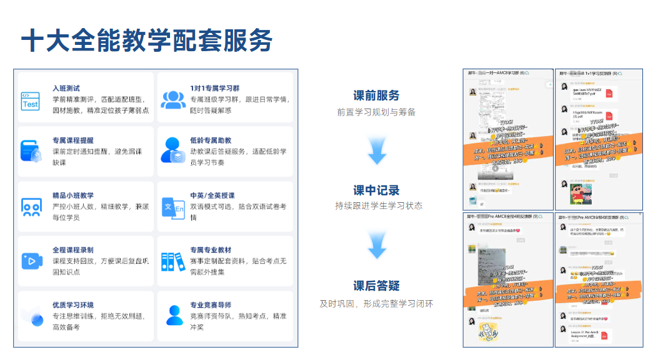This screenshot has height=355, width=658.
Task: Select the 专属课程提醒 heading
Action: pos(72,140)
